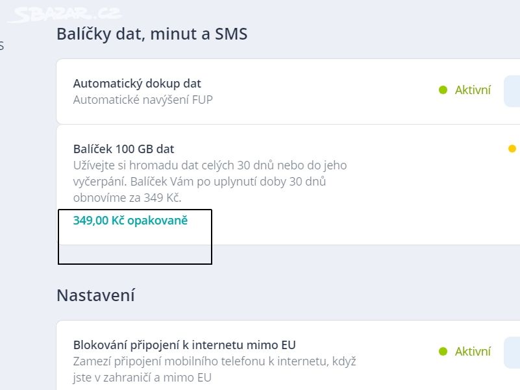Open partially visible button in Automatický dokup row

(x=512, y=91)
